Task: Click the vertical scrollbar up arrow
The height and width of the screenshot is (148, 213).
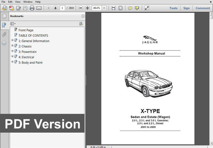Action: coord(211,14)
